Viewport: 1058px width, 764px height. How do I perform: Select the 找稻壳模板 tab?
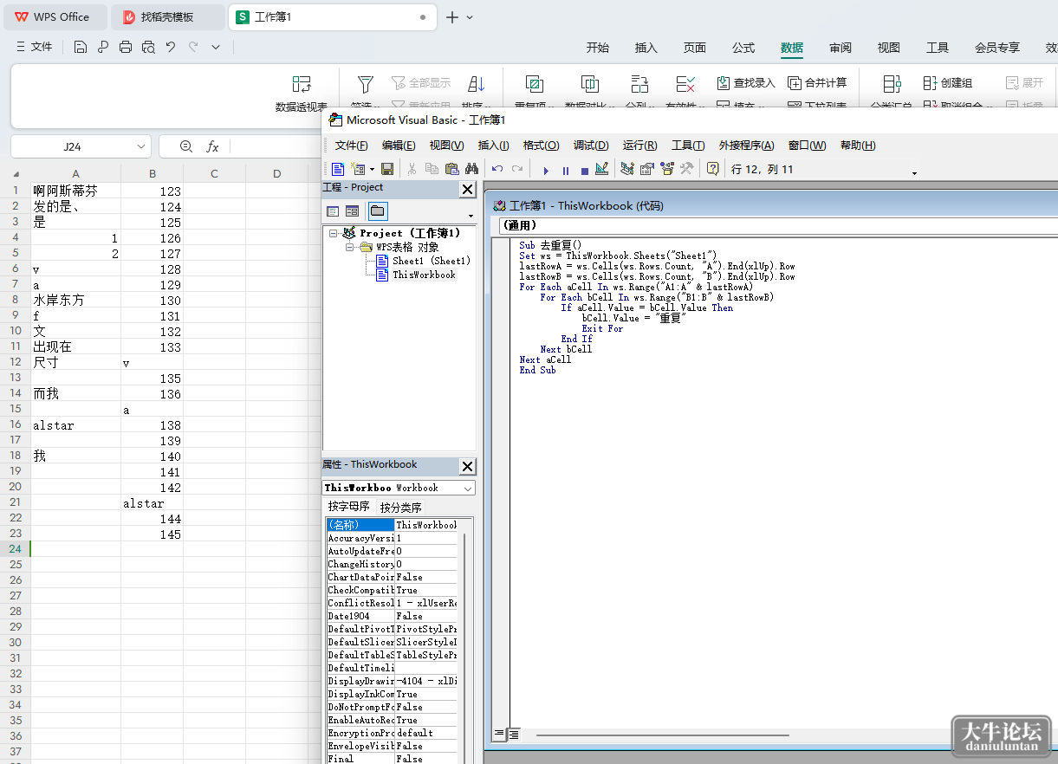[x=167, y=16]
